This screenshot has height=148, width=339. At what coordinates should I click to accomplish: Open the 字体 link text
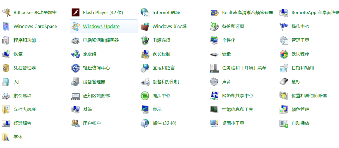(x=18, y=137)
